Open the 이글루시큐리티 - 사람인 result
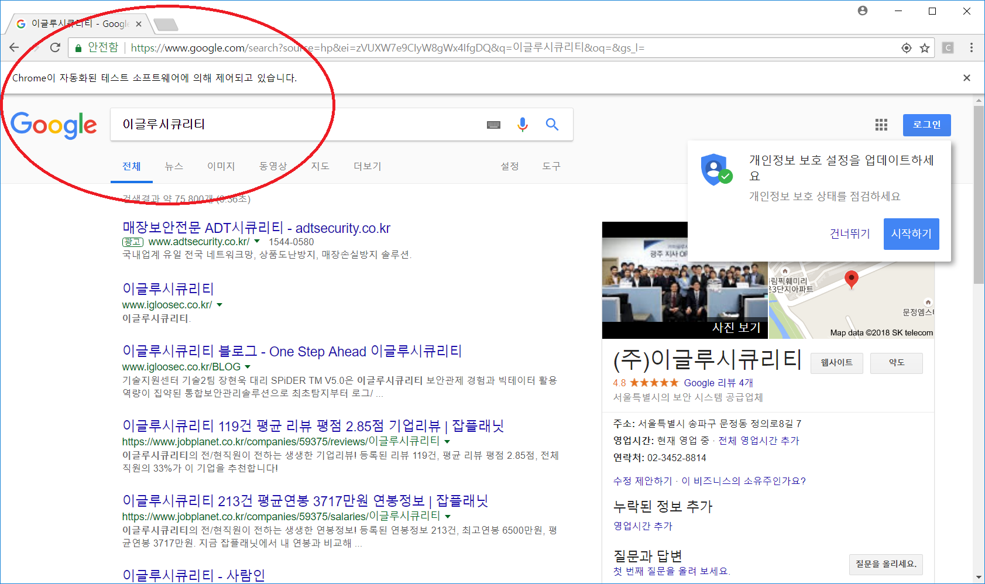Screen dimensions: 985x584 point(194,575)
